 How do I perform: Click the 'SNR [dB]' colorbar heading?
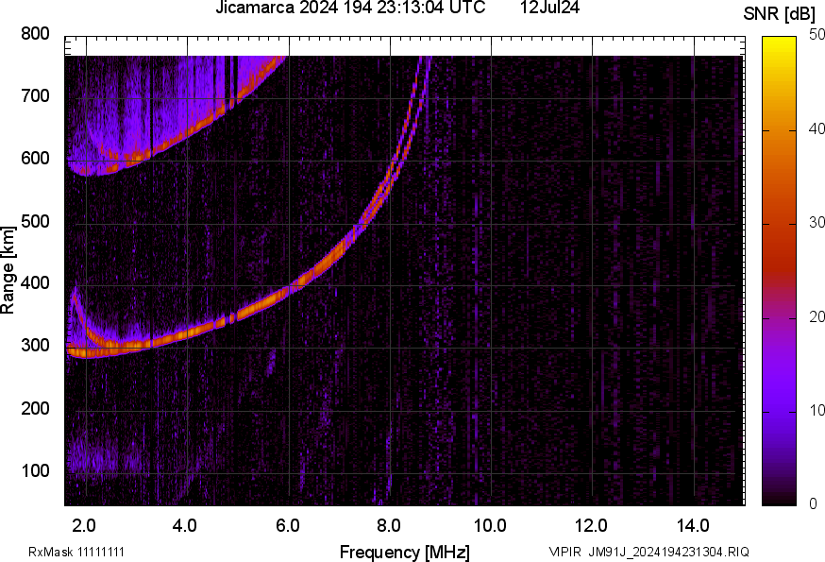coord(779,14)
